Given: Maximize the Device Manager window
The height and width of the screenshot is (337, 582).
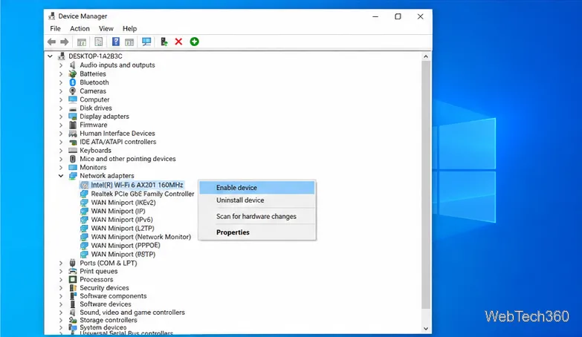Looking at the screenshot, I should click(x=398, y=16).
